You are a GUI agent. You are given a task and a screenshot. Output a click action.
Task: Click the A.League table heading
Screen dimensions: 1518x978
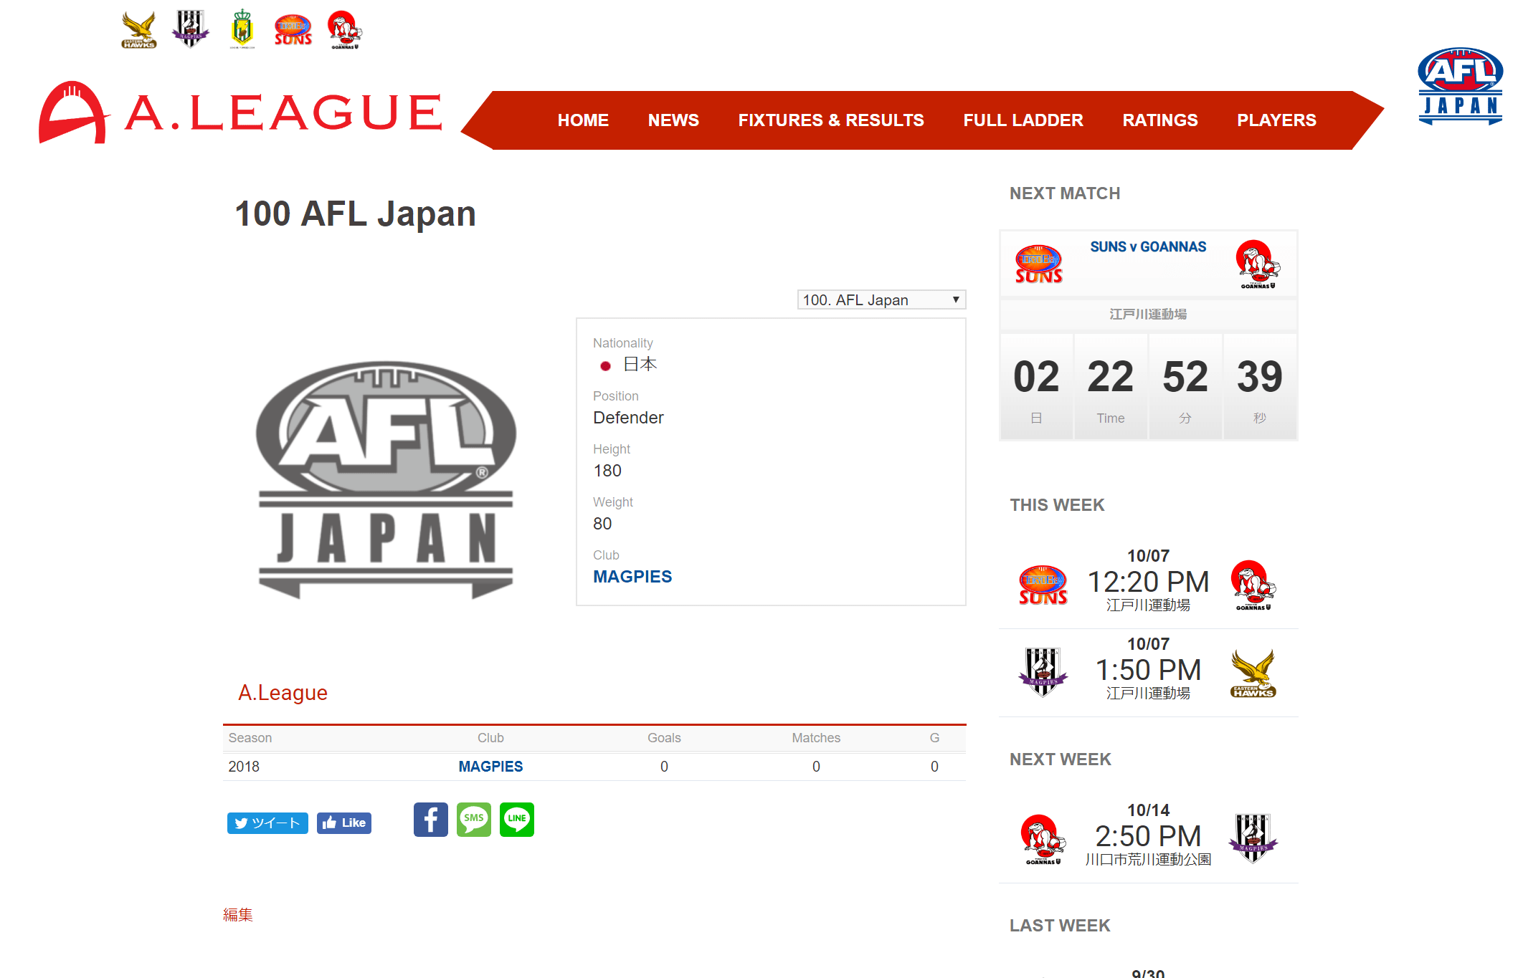click(283, 693)
